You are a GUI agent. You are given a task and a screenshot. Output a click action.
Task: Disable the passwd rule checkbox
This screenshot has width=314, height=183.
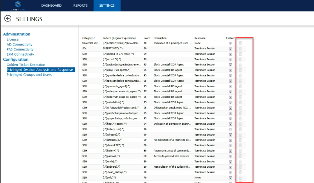pyautogui.click(x=230, y=156)
